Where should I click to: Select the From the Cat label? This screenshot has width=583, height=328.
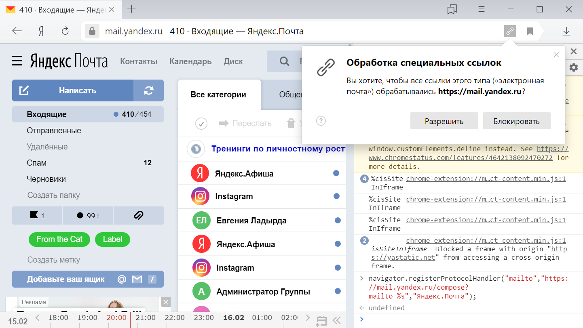coord(59,239)
